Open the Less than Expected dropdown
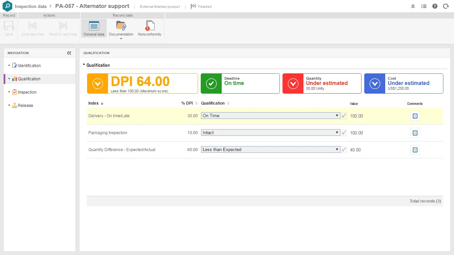The width and height of the screenshot is (454, 255). point(270,150)
